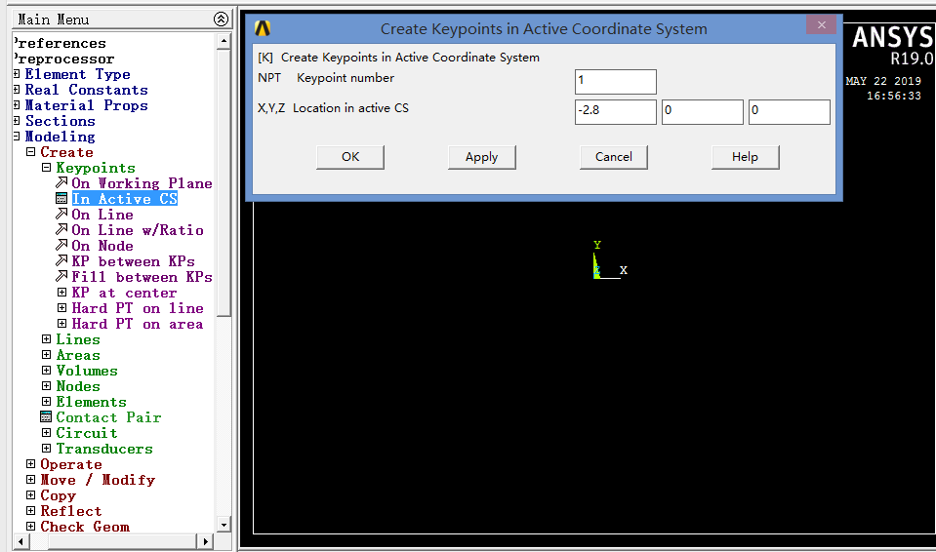Click menu vertical scrollbar up arrow
The width and height of the screenshot is (936, 552).
pyautogui.click(x=224, y=41)
